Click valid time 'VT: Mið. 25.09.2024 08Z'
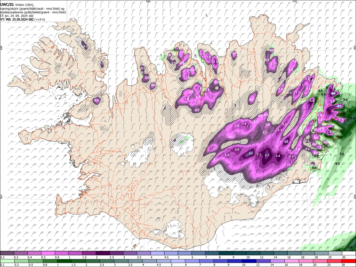356x267 pixels. click(x=17, y=19)
